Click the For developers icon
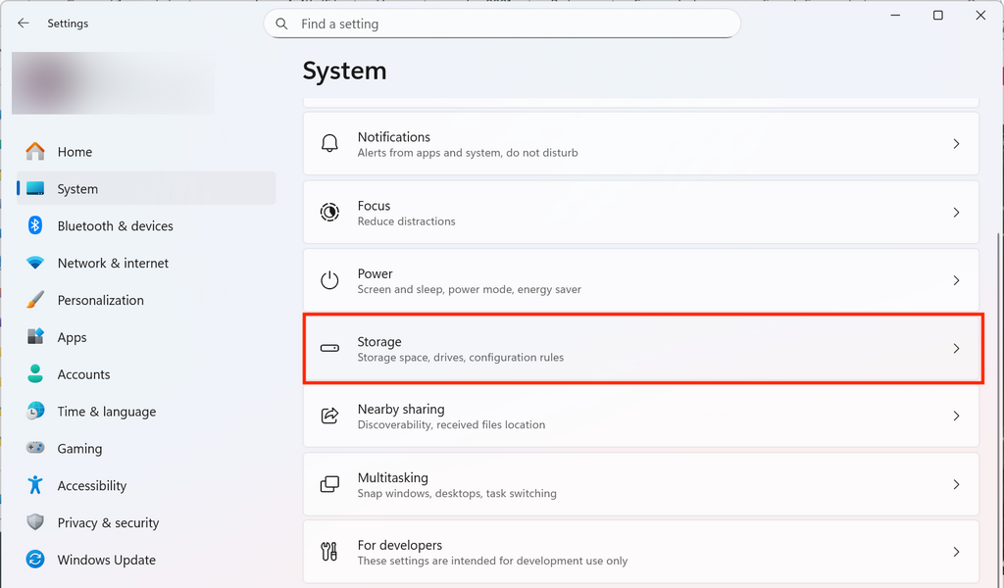This screenshot has width=1004, height=588. (x=331, y=551)
